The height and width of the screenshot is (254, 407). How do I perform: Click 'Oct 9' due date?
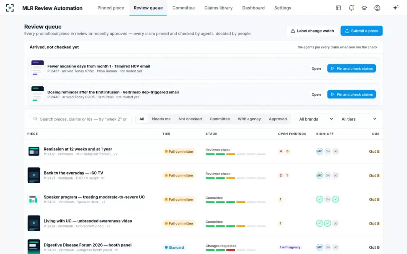coord(374,248)
